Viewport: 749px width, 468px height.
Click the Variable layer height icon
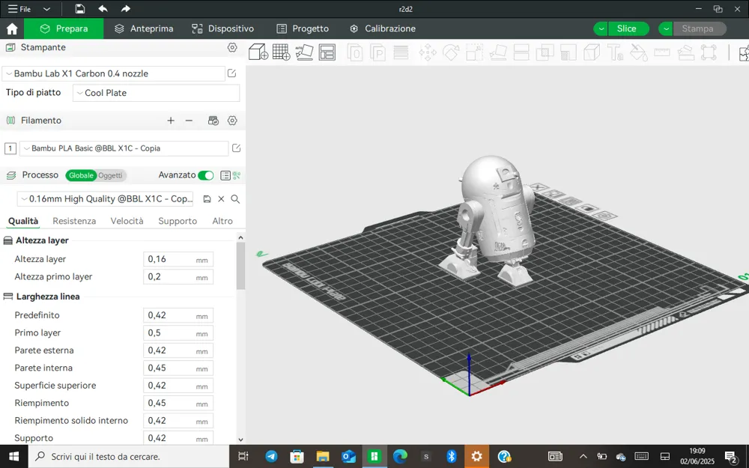(x=401, y=52)
